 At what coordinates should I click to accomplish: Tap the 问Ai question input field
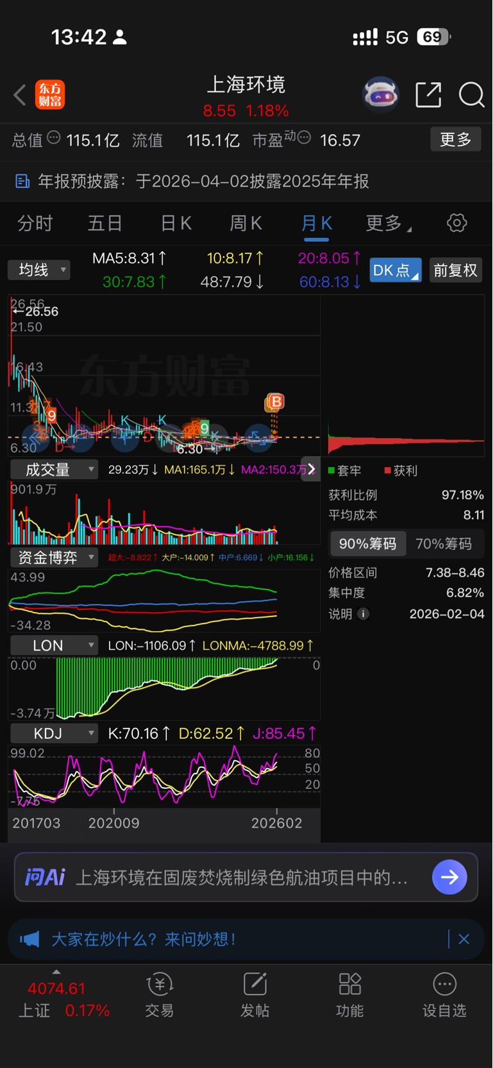point(241,877)
